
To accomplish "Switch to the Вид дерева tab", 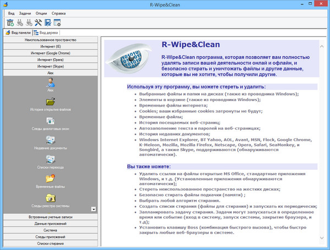I will [x=47, y=32].
